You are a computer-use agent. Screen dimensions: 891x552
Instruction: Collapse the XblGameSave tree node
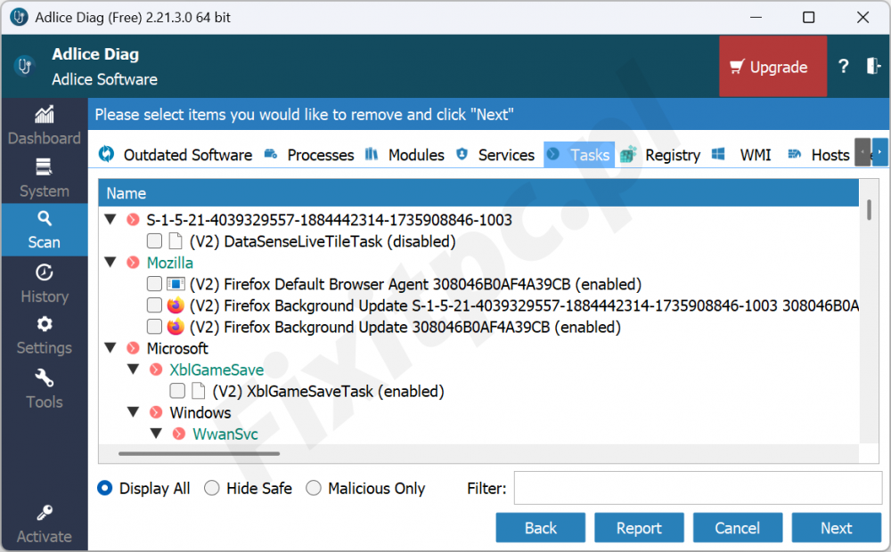coord(133,369)
